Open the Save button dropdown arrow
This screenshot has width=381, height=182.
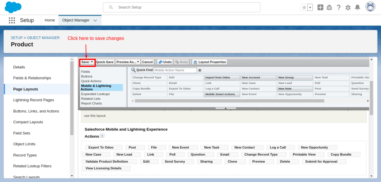pos(92,62)
